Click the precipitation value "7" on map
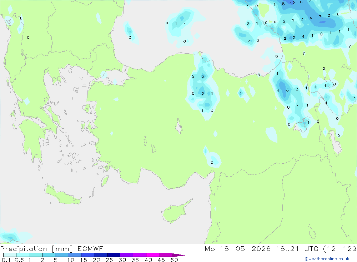This screenshot has height=262, width=357. pyautogui.click(x=320, y=17)
